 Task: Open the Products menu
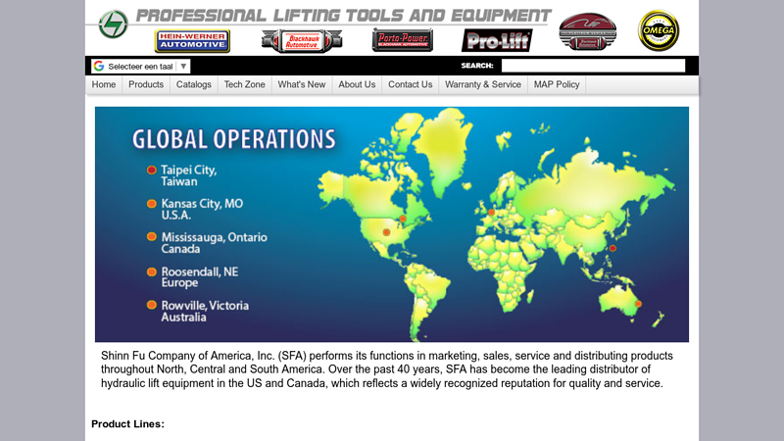pos(146,84)
